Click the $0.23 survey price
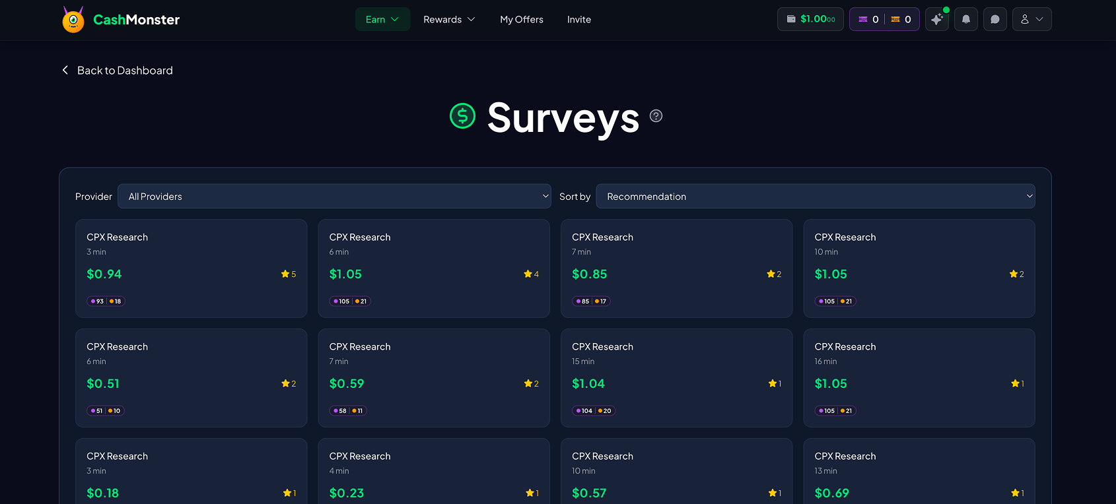Image resolution: width=1116 pixels, height=504 pixels. (347, 493)
